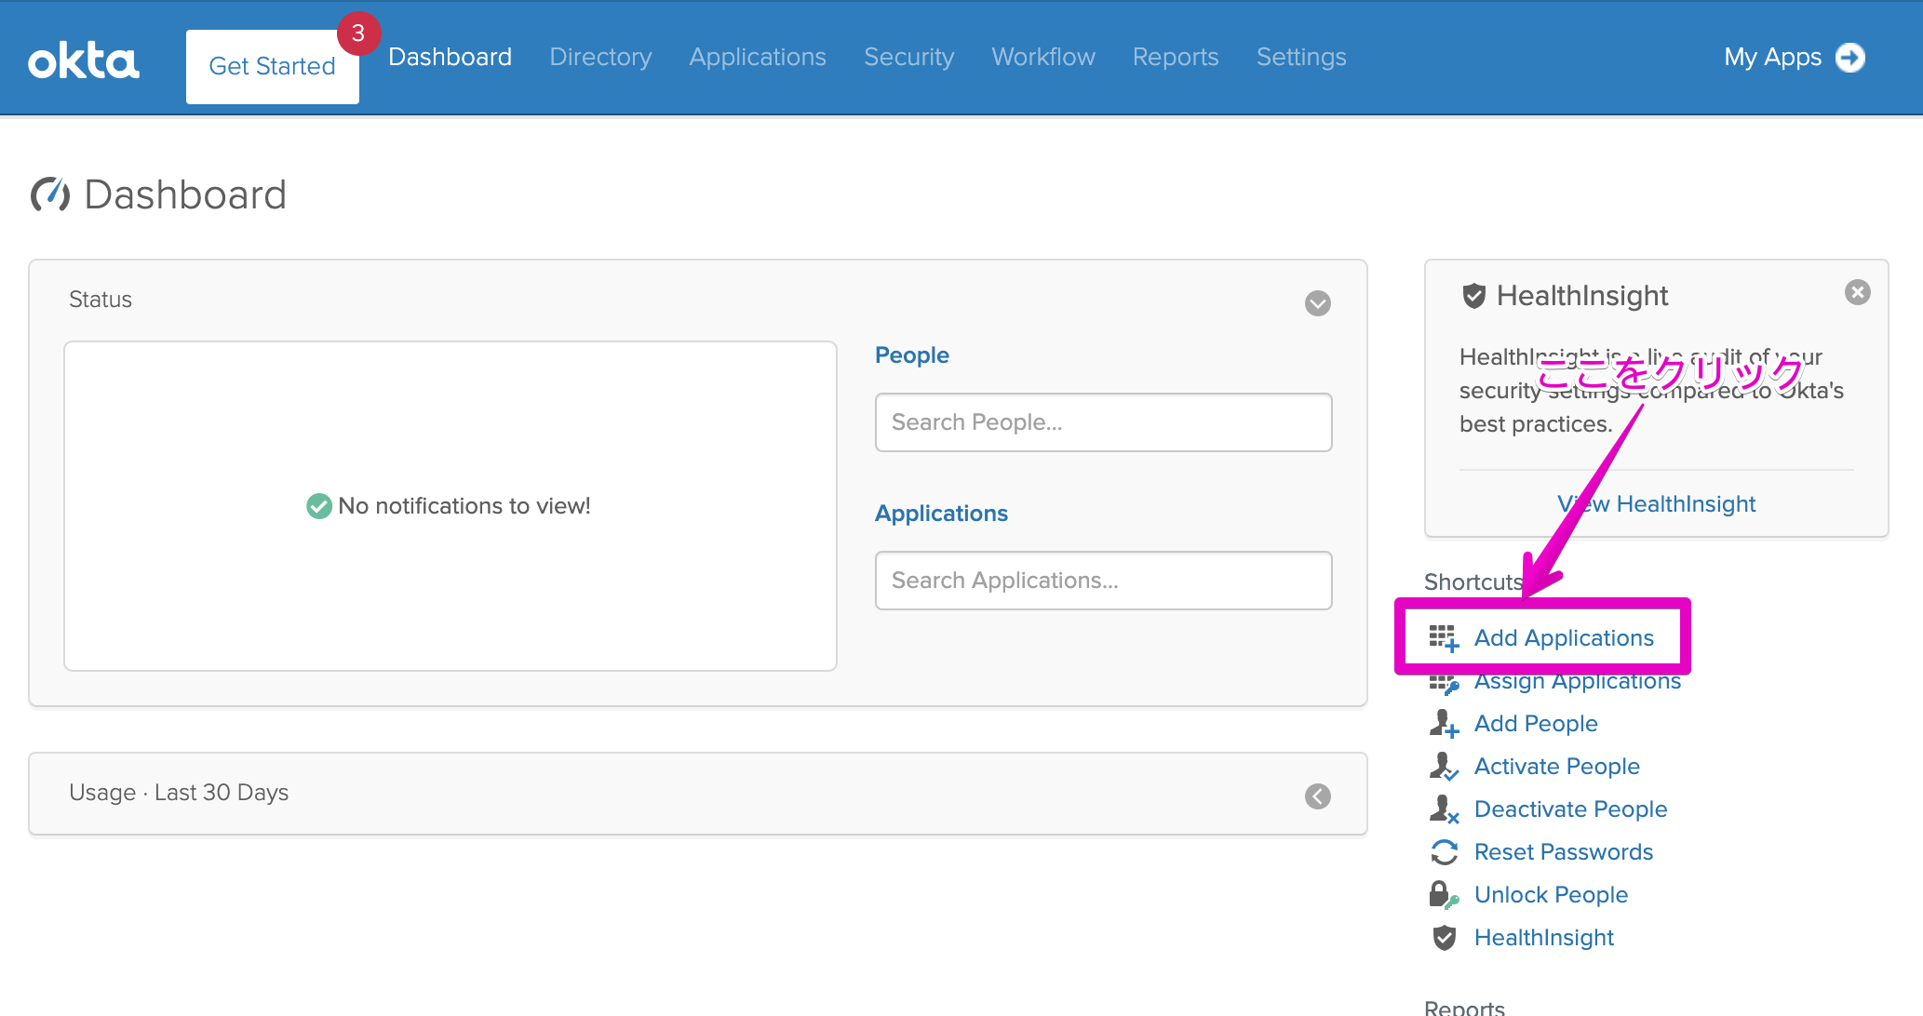Click the Applications heading link in Status

(x=941, y=514)
